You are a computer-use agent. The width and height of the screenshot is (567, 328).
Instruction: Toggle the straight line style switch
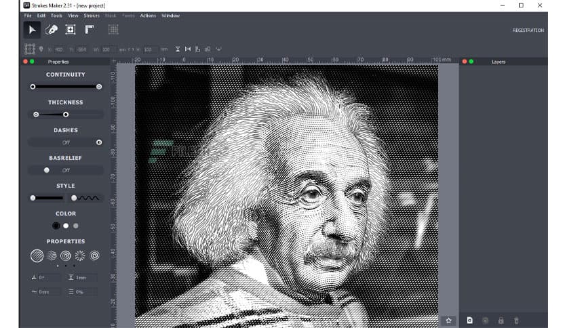47,198
